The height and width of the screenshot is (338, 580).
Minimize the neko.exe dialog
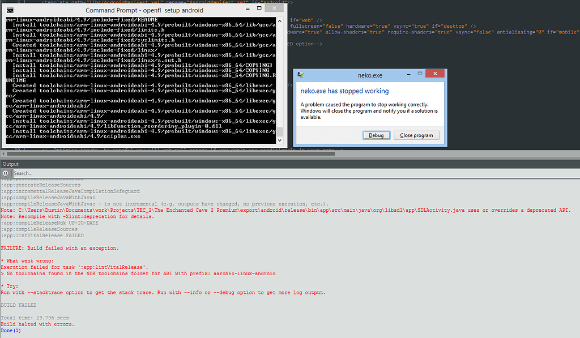click(x=408, y=74)
